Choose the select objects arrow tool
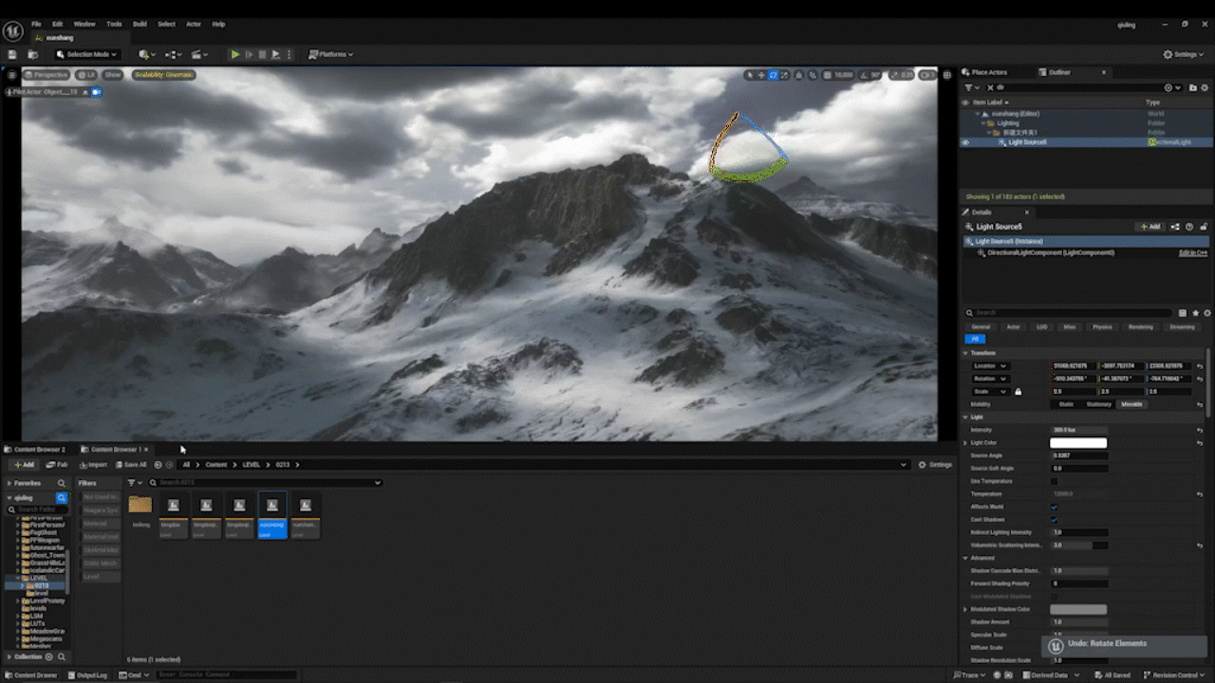Screen dimensions: 1215x683 tap(750, 75)
